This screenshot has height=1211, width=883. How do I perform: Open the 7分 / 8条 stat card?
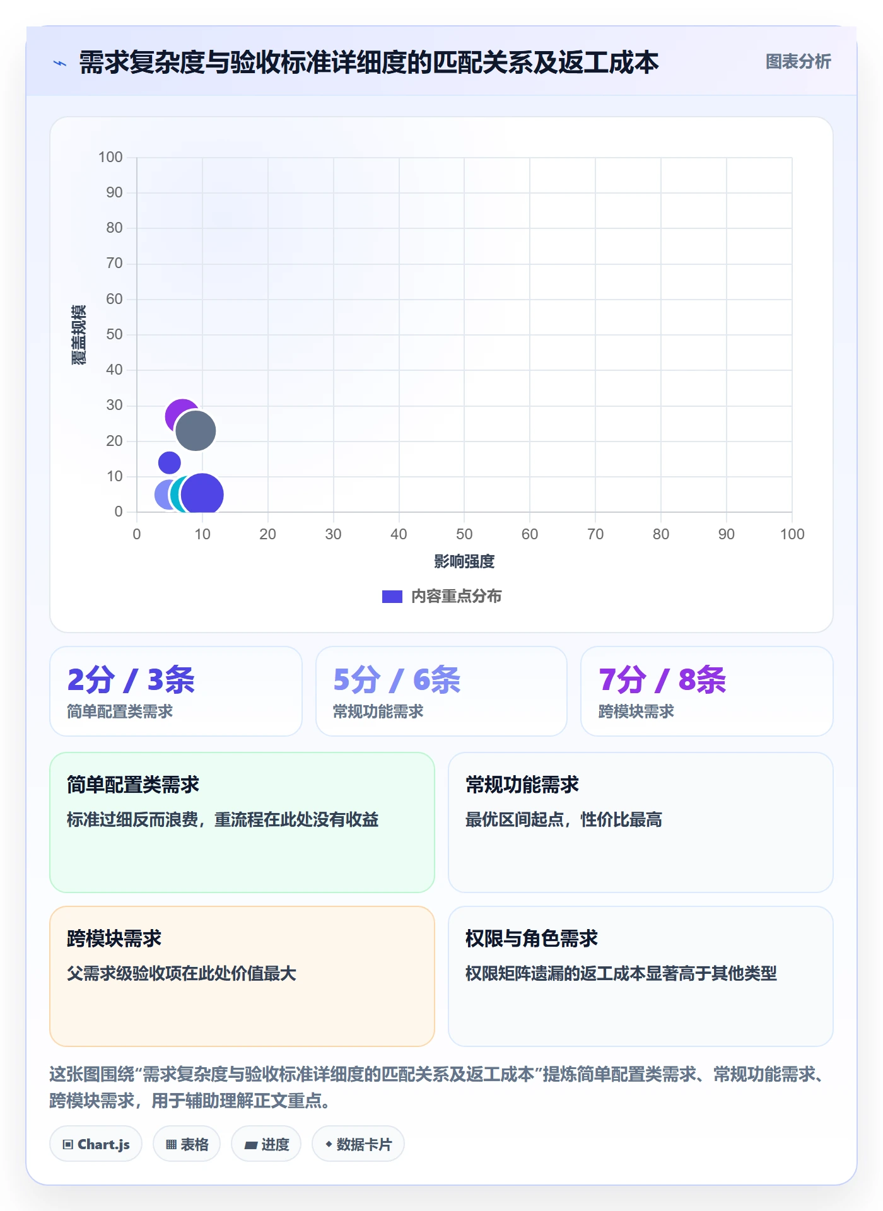pyautogui.click(x=706, y=691)
